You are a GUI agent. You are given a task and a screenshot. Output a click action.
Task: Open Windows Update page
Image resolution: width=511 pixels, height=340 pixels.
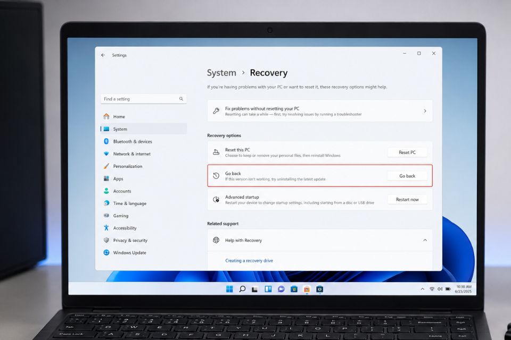(144, 253)
